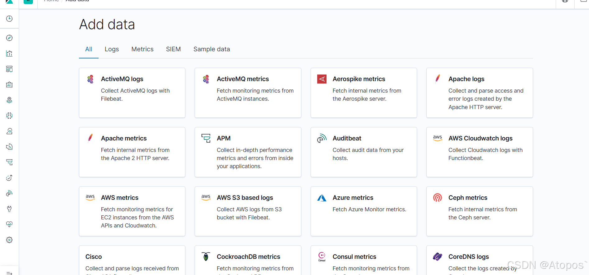Open Uptime from the sidebar
589x275 pixels.
point(9,178)
